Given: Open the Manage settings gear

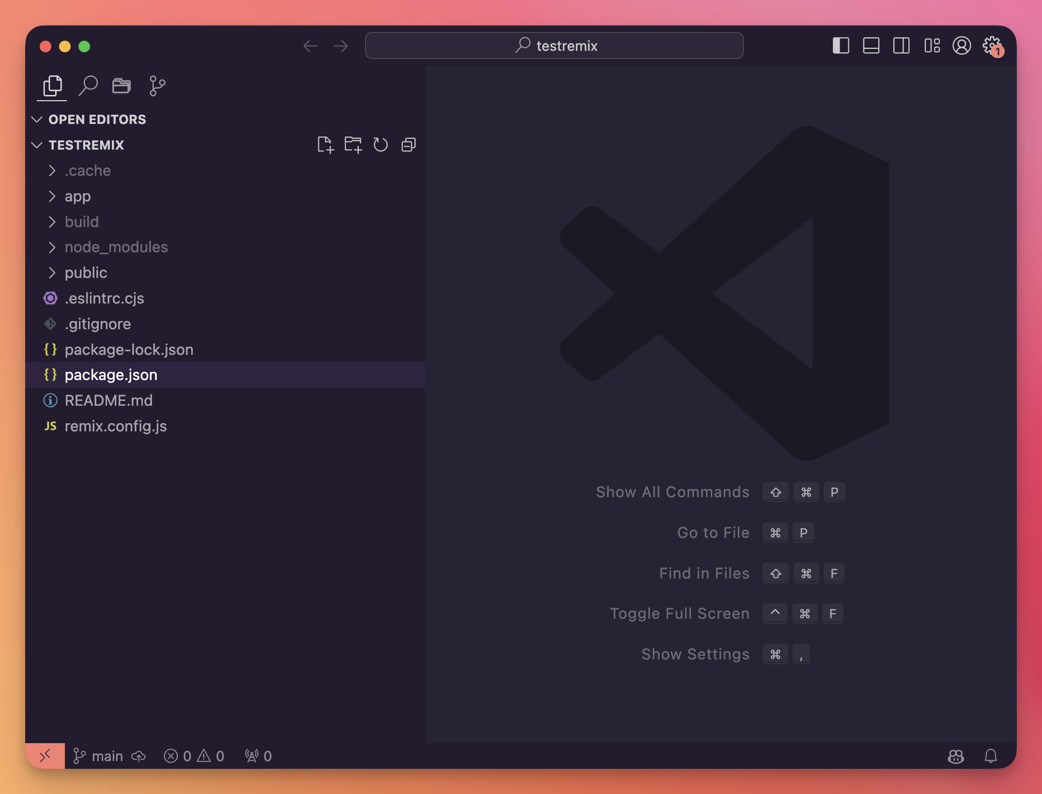Looking at the screenshot, I should (992, 46).
